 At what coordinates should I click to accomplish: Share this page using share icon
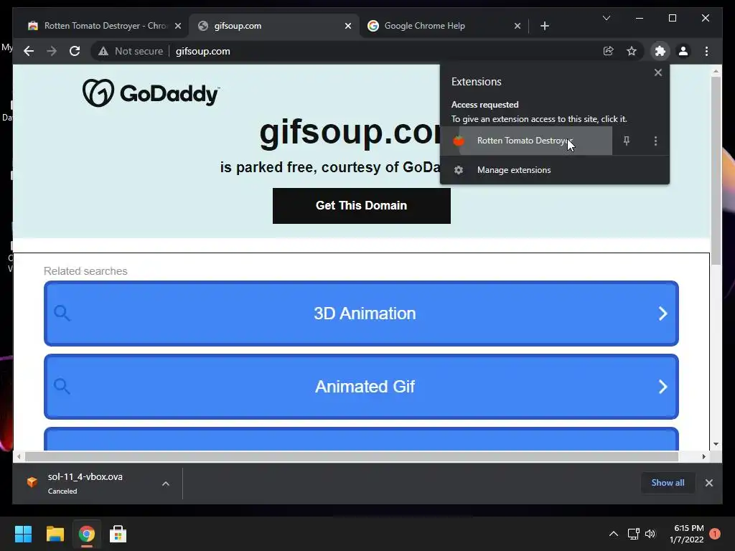[609, 51]
